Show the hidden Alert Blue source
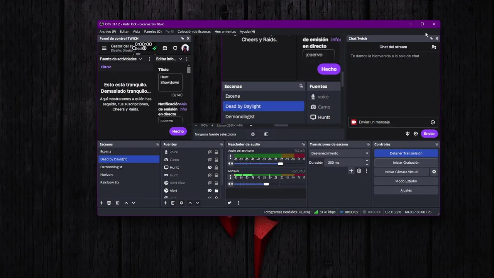This screenshot has width=494, height=278. [x=210, y=183]
